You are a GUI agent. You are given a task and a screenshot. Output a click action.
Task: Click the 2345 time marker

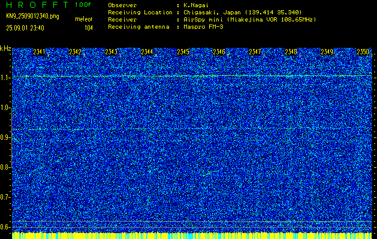(x=183, y=52)
